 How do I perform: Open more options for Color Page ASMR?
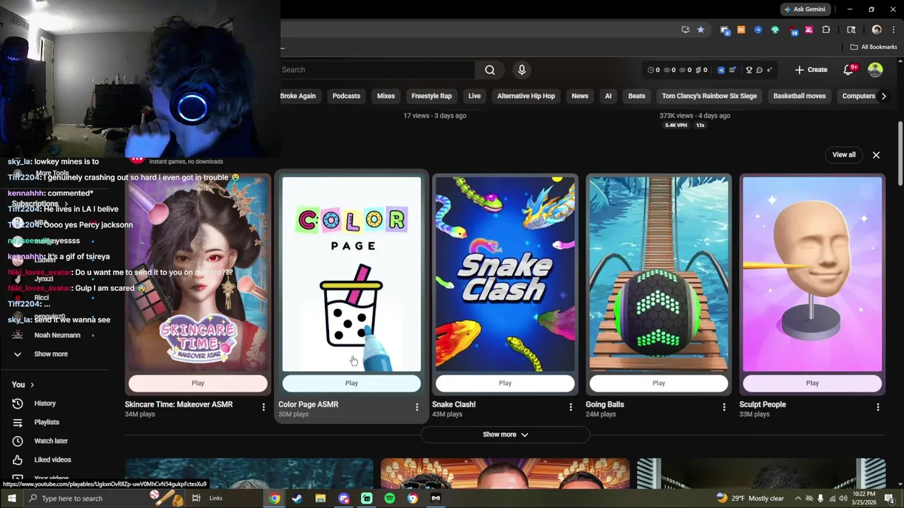pos(417,407)
